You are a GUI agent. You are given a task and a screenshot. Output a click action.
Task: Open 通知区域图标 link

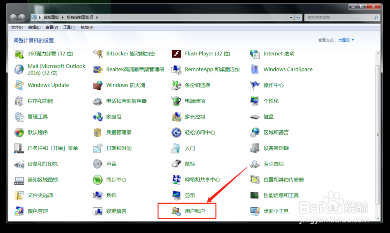(43, 180)
